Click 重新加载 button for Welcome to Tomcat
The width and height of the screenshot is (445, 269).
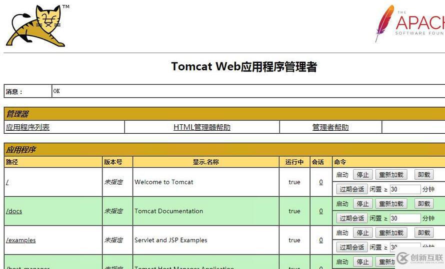click(391, 175)
